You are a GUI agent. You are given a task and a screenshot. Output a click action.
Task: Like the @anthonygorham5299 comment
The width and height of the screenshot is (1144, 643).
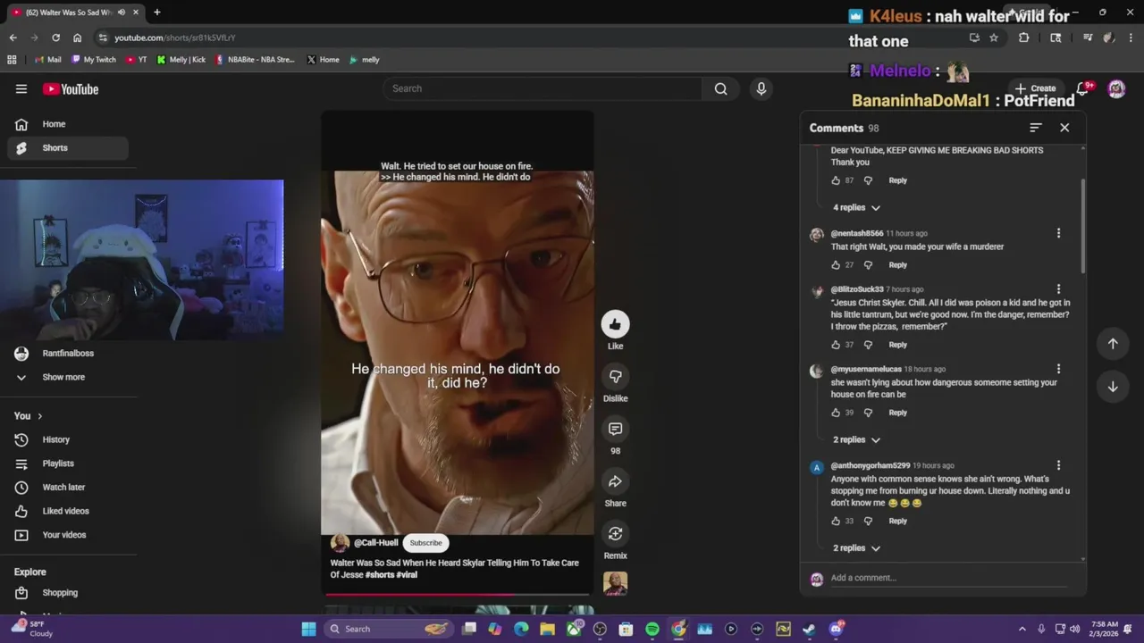pos(836,521)
